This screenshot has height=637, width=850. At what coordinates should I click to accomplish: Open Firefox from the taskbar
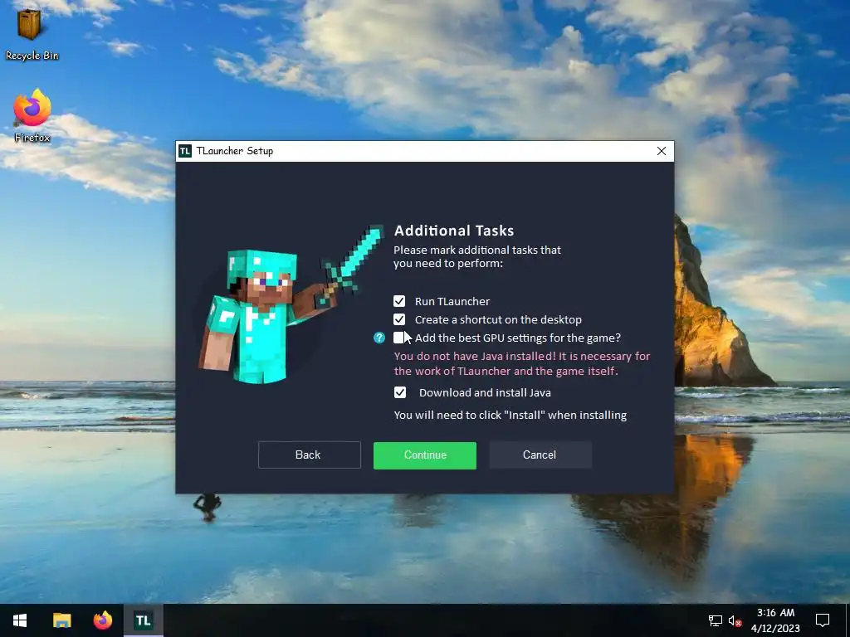(102, 620)
